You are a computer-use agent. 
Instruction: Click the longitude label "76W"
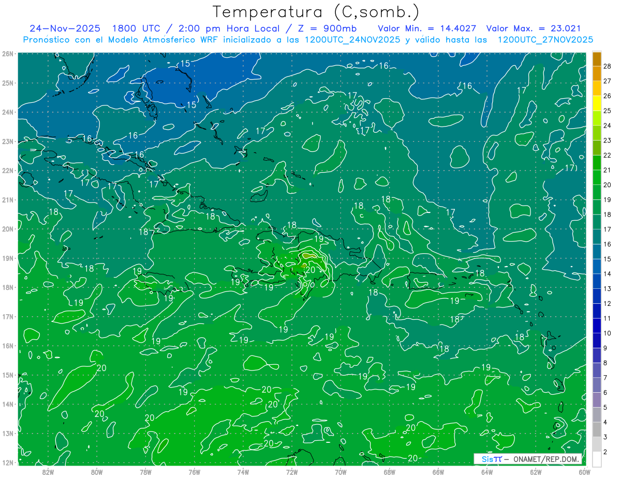pos(195,472)
